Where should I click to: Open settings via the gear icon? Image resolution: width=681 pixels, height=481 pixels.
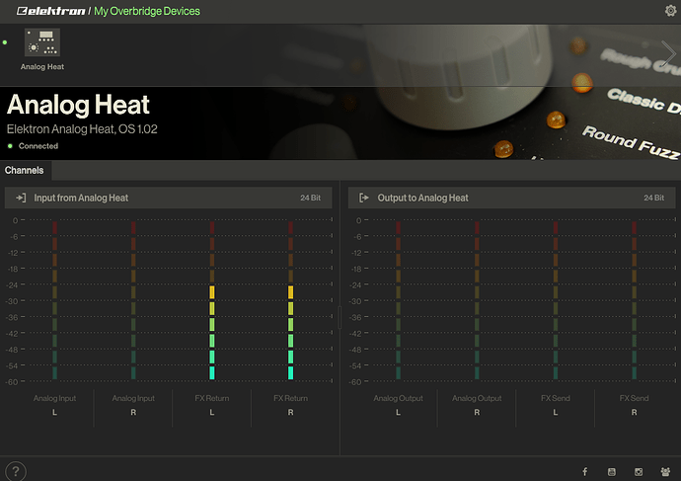coord(670,11)
